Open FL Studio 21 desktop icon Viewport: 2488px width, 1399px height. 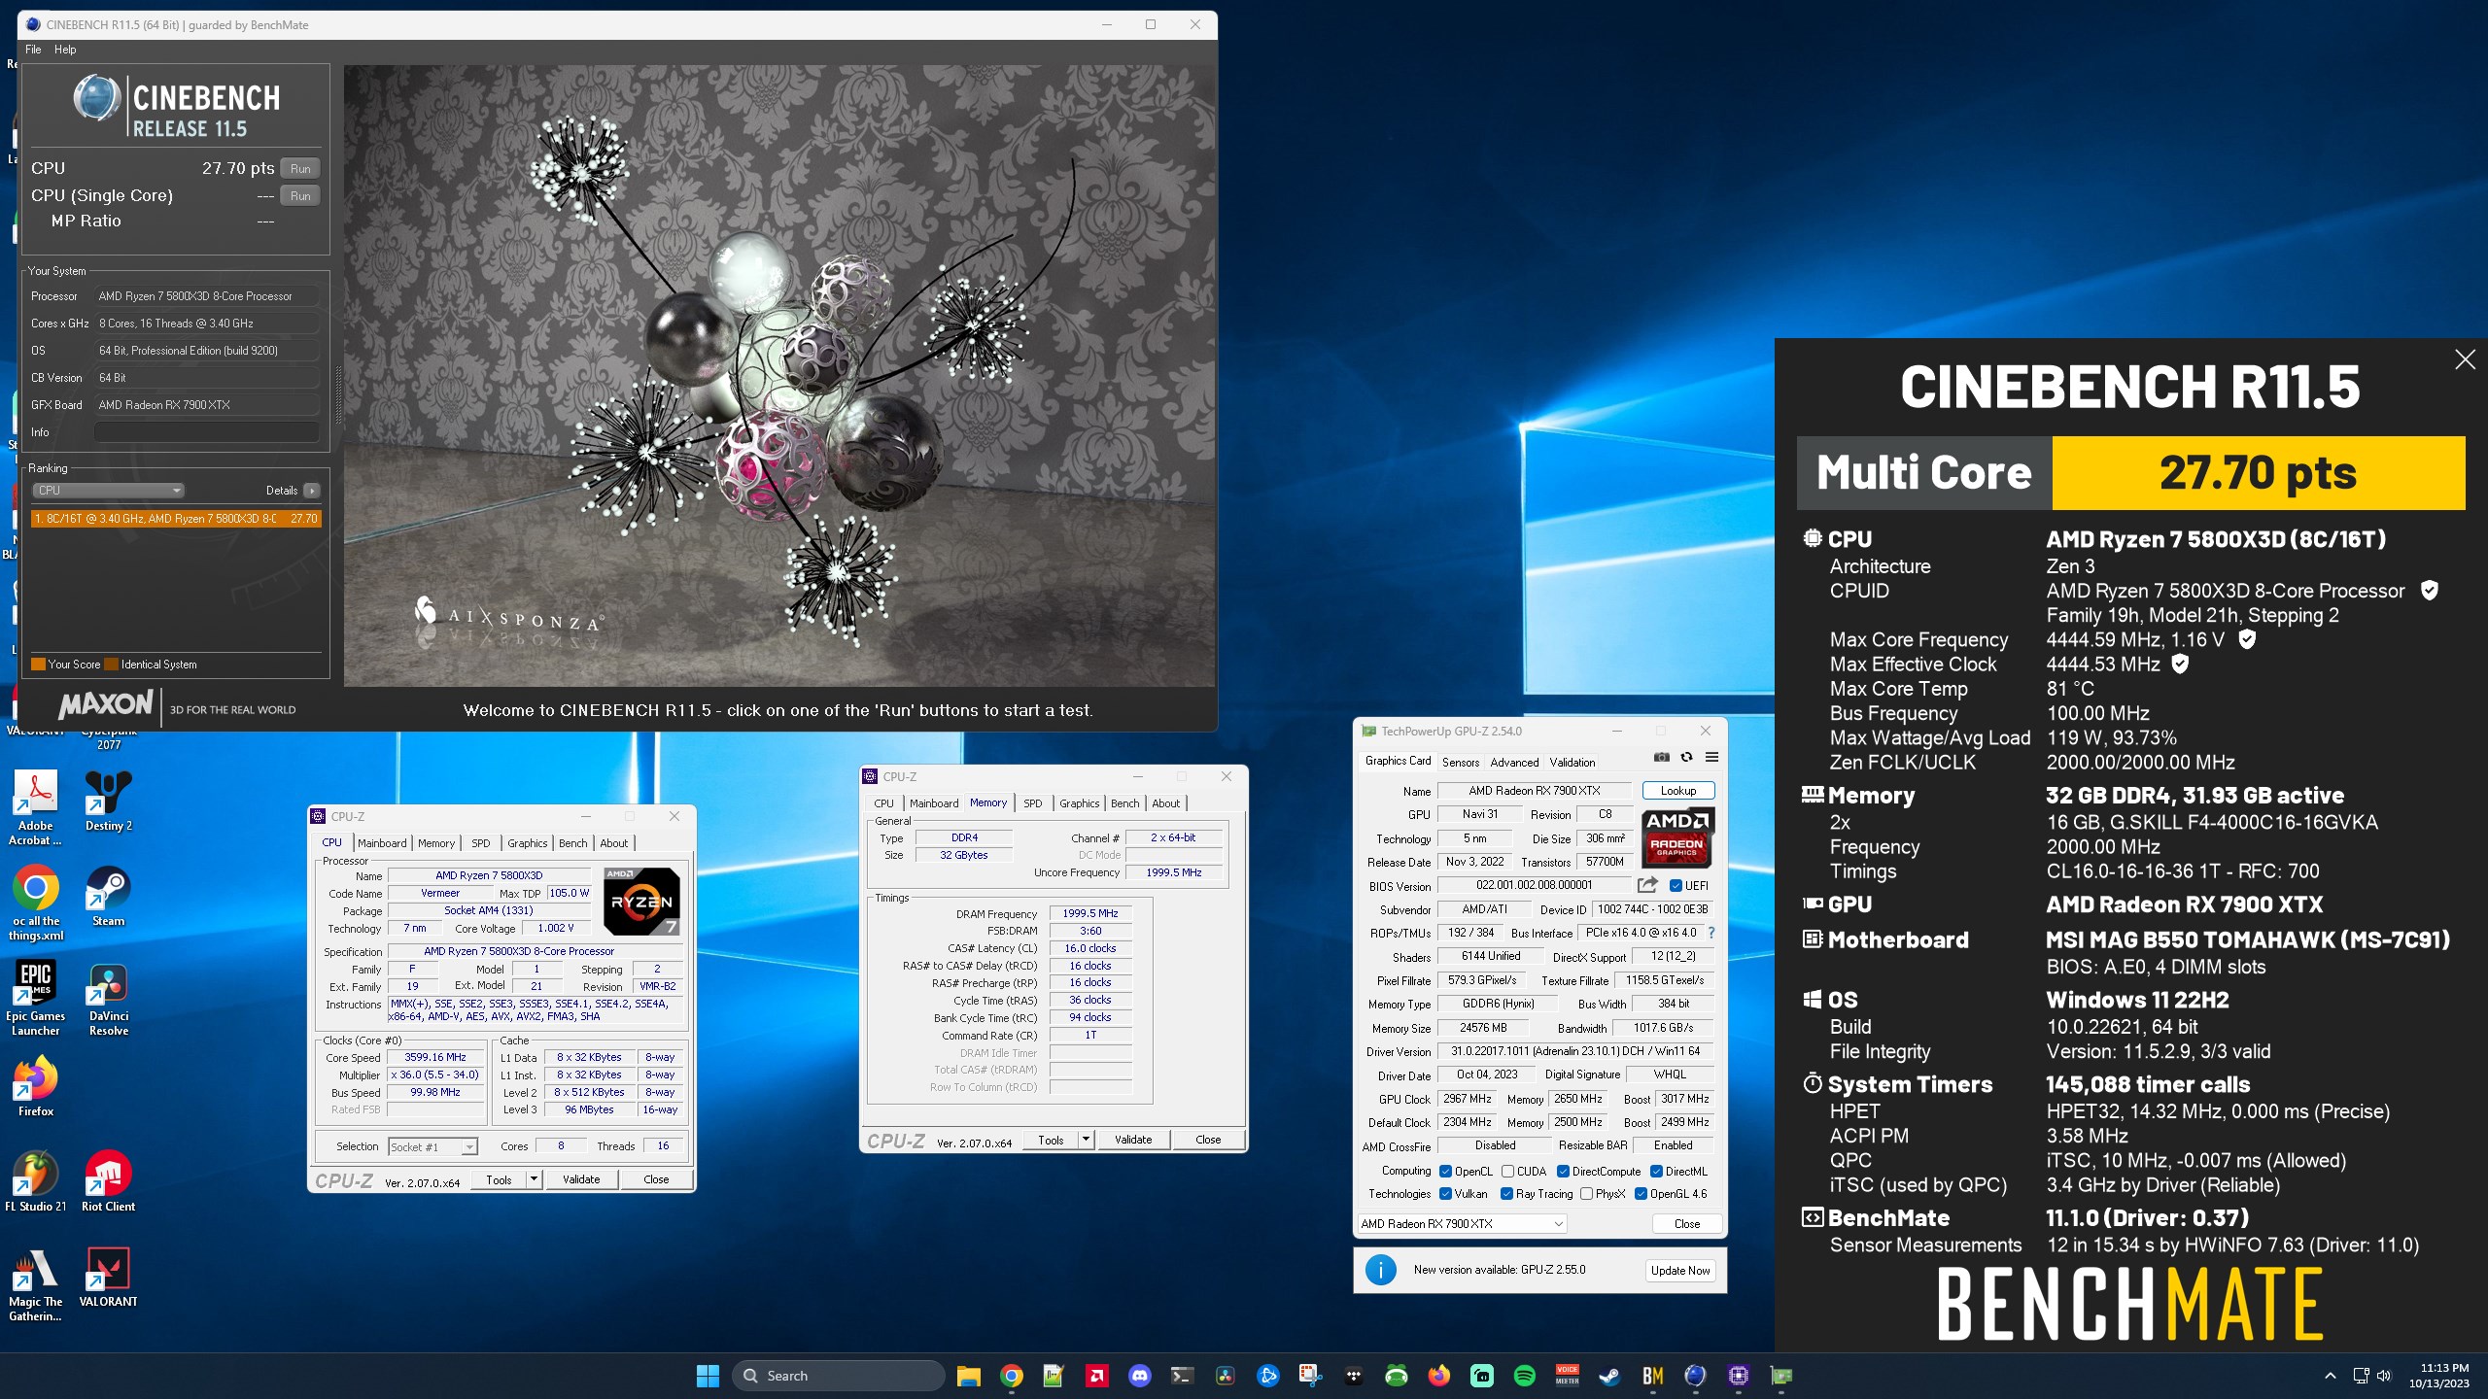(36, 1182)
